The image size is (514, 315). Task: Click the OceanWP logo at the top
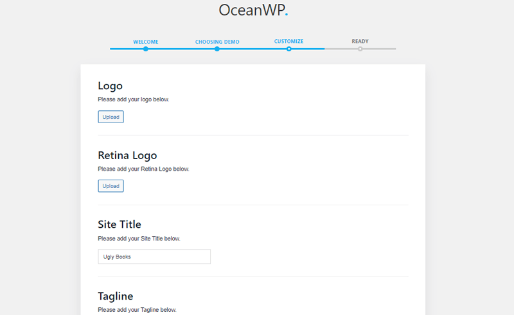click(253, 10)
